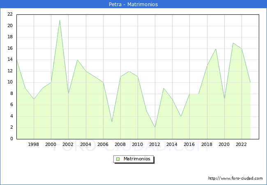Click y-axis value 22
This screenshot has height=185, width=267.
point(10,14)
